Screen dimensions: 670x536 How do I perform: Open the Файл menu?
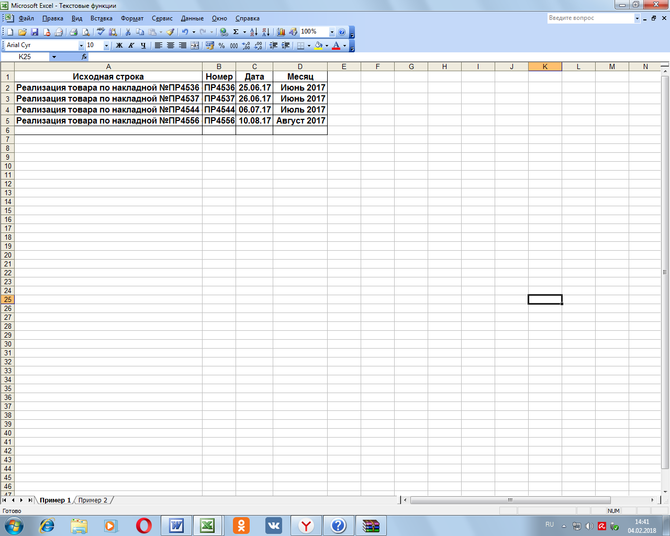coord(26,18)
